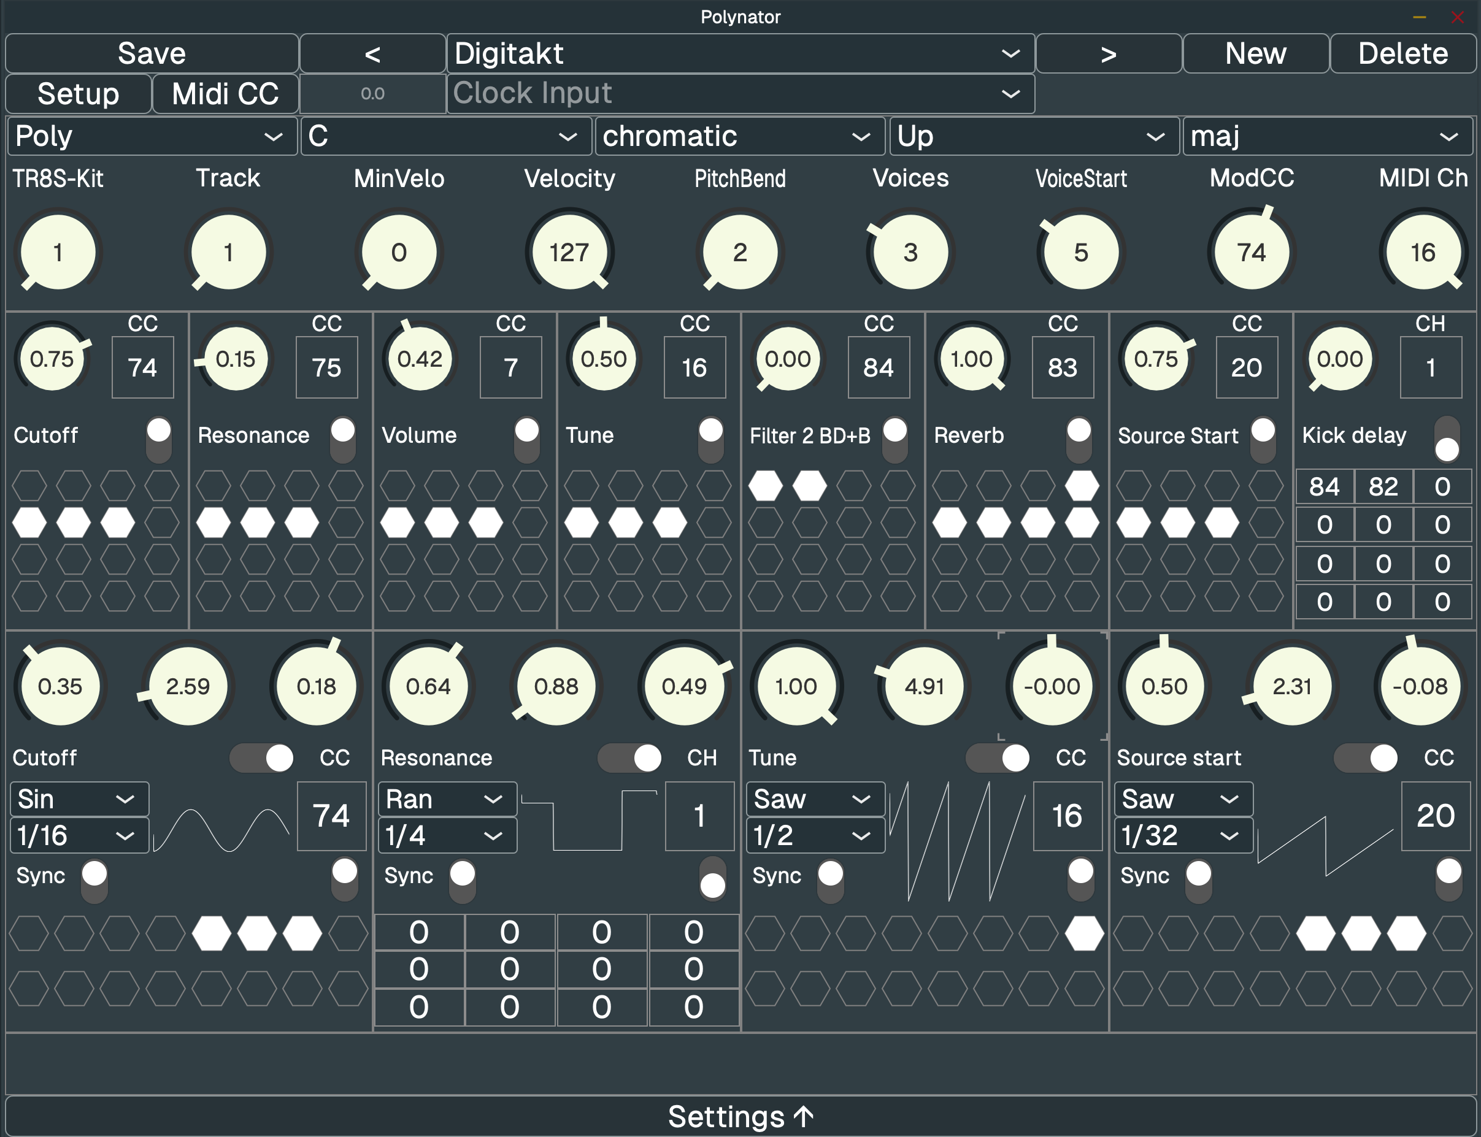Click the previous preset arrow button
Screen dimensions: 1481x1137
point(372,53)
